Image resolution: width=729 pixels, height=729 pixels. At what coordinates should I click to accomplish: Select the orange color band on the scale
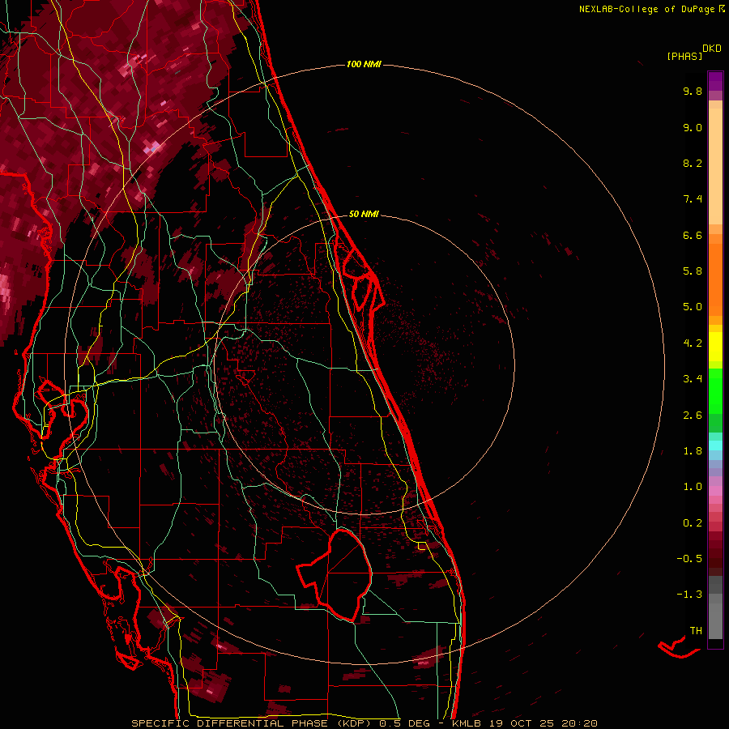[715, 279]
